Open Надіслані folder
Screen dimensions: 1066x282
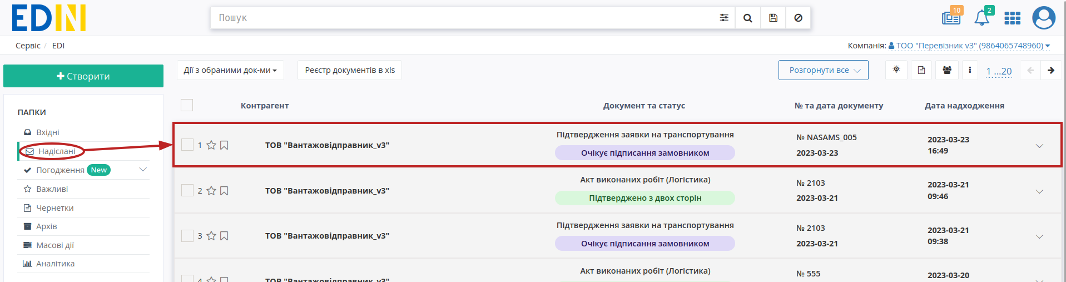pos(57,151)
